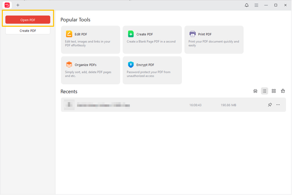Select the Encrypt PDF tool label
The width and height of the screenshot is (292, 195).
[145, 65]
